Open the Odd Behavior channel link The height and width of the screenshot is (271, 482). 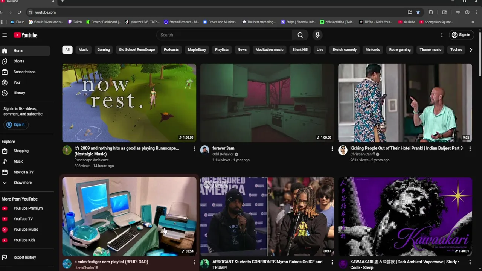pos(223,154)
